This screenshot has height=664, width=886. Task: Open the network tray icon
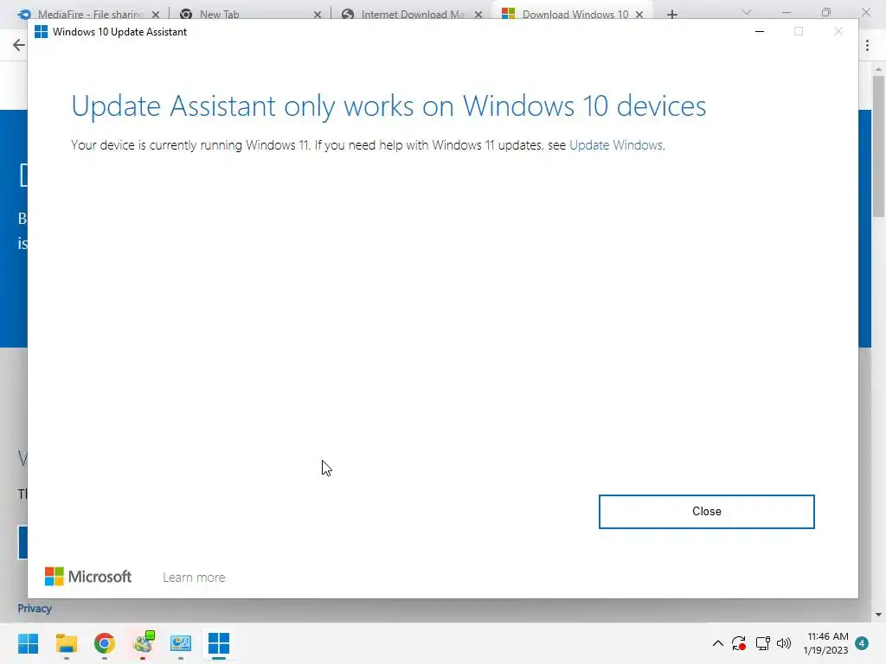click(763, 643)
